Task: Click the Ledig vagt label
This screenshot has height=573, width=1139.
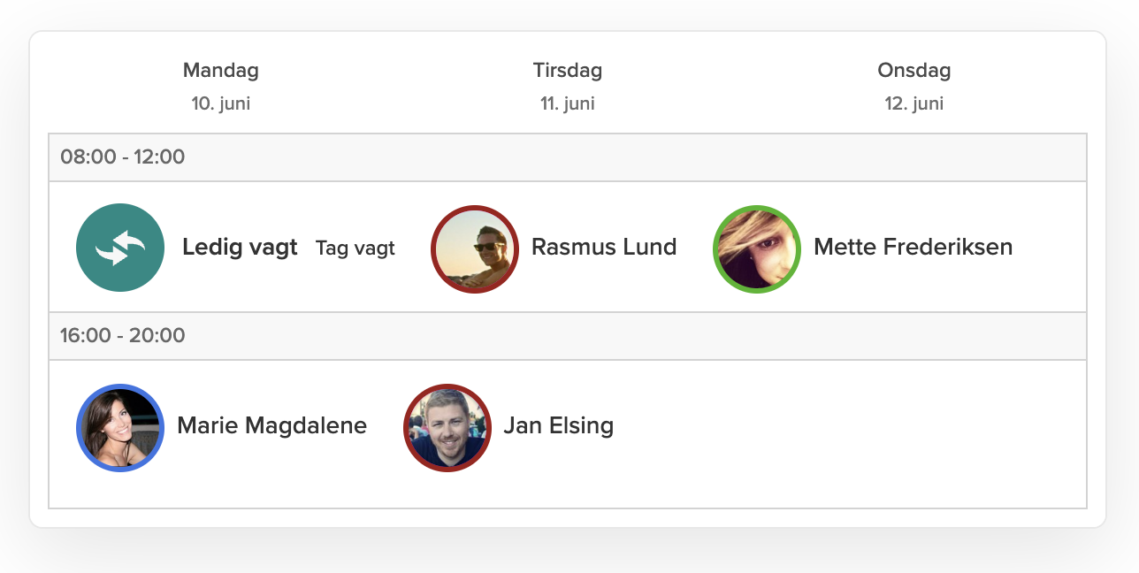Action: (x=240, y=248)
